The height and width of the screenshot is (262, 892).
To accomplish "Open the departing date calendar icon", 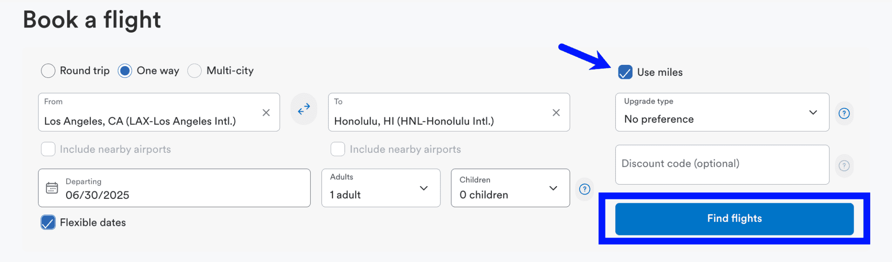I will coord(52,188).
